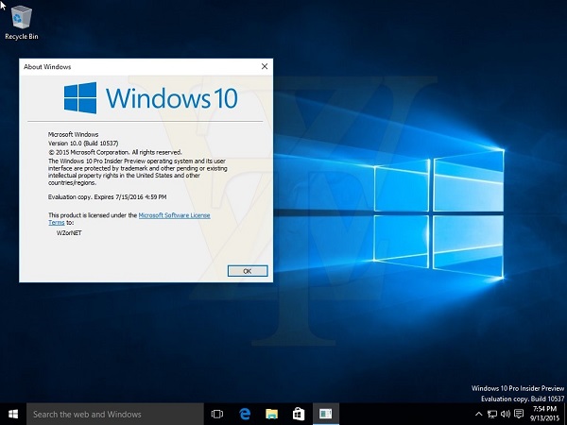Open the volume control in system tray
This screenshot has height=425, width=567.
[x=507, y=415]
